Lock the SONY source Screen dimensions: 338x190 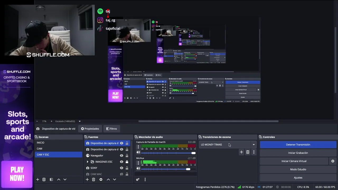pos(127,168)
